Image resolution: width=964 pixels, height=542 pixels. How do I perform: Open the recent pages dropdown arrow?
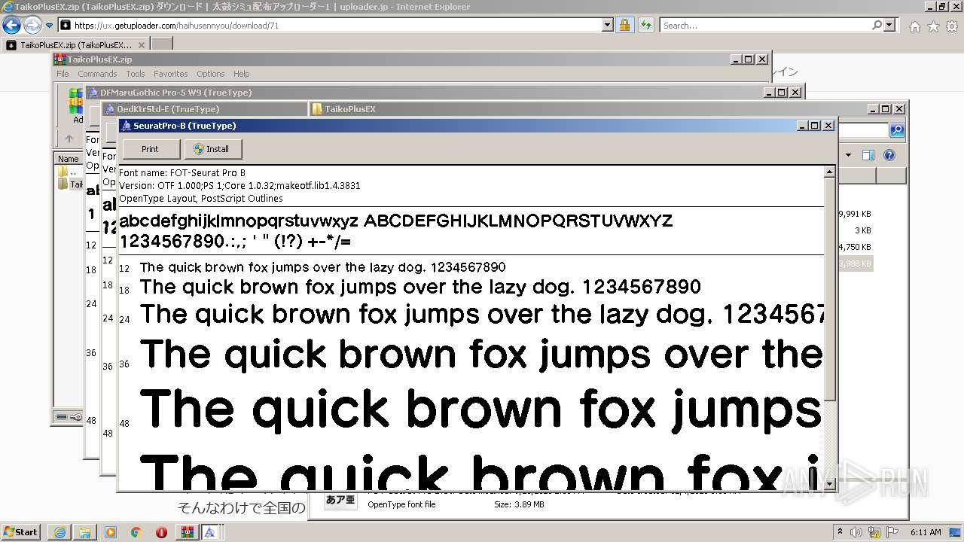tap(49, 26)
